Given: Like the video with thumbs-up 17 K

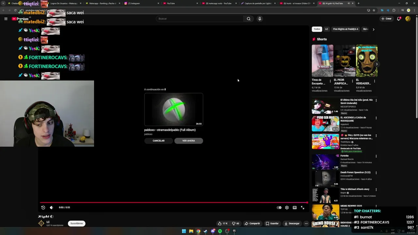Looking at the screenshot, I should pyautogui.click(x=223, y=224).
